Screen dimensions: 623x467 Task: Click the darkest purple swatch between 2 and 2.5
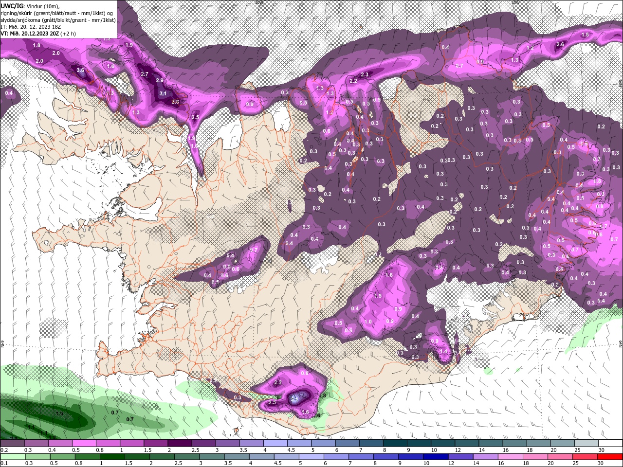tap(180, 443)
